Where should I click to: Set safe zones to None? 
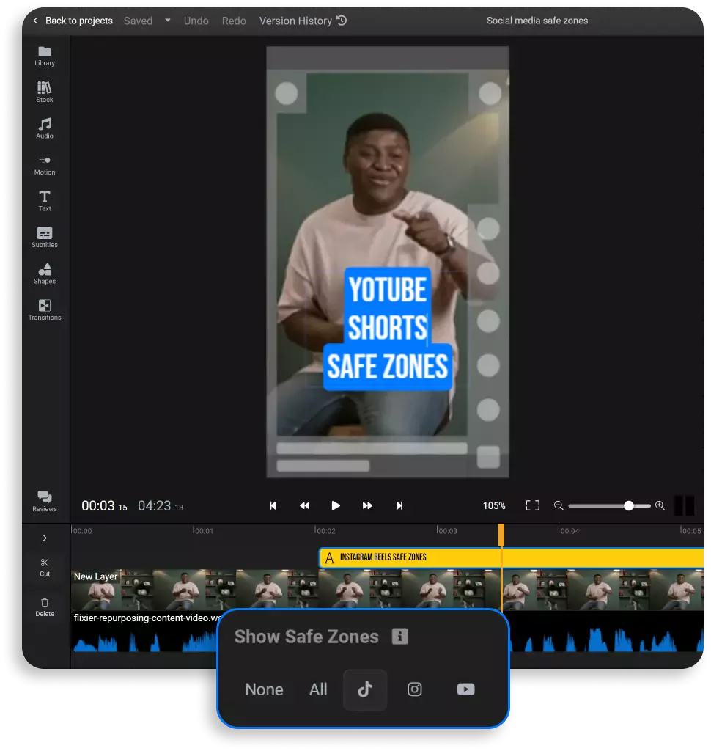pos(265,689)
